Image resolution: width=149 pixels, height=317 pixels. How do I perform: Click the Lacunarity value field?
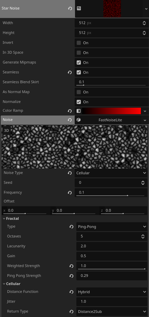coord(111,246)
